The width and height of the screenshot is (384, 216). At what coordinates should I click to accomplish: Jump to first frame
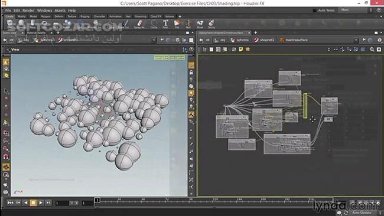pyautogui.click(x=10, y=203)
